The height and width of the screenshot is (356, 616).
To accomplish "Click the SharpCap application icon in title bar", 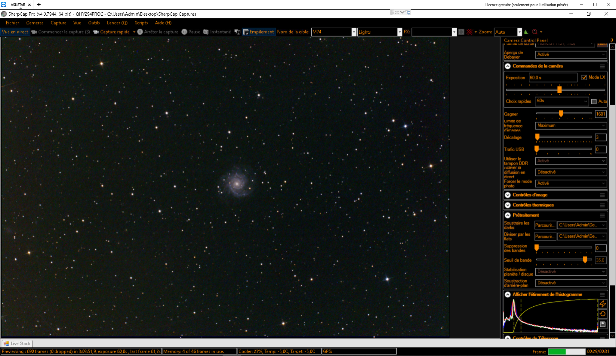I will pyautogui.click(x=4, y=14).
